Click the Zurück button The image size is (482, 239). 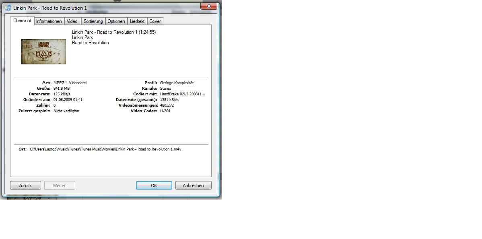[25, 185]
